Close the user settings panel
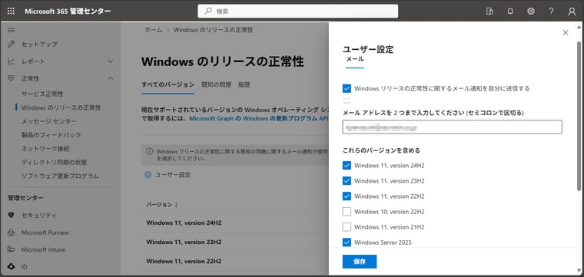Viewport: 584px width, 277px height. click(566, 33)
